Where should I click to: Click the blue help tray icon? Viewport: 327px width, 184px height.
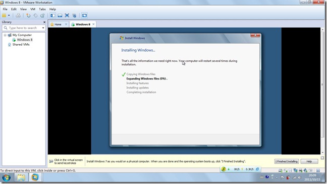267,177
